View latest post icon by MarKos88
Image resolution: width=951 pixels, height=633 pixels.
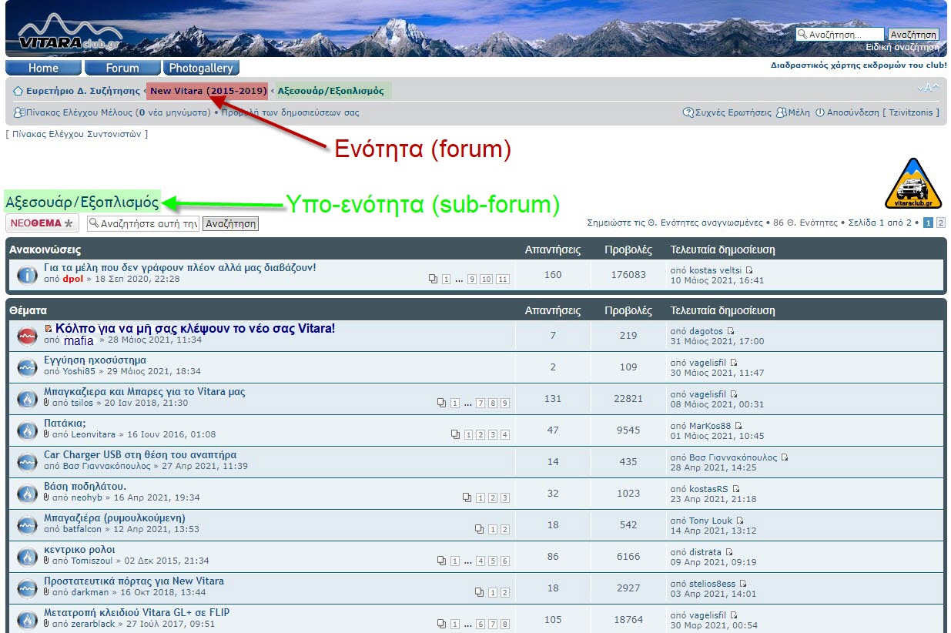738,426
